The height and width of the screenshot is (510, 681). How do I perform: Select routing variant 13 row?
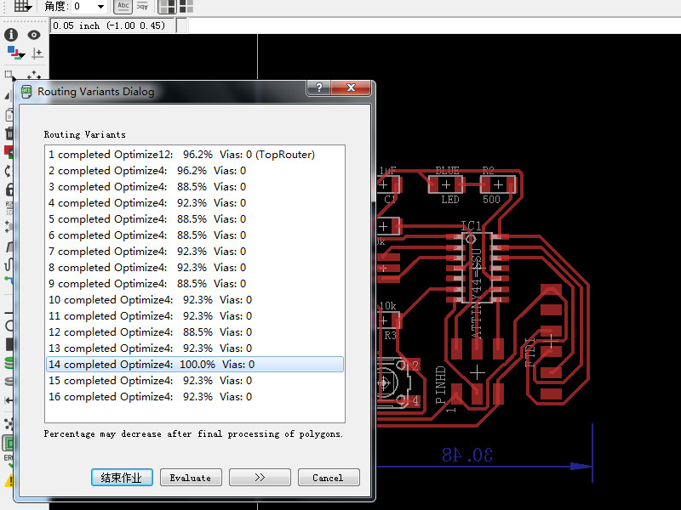pos(195,348)
